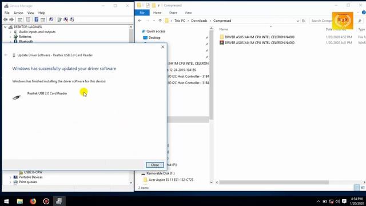Click Refresh button next to address bar
The height and width of the screenshot is (206, 366).
(x=303, y=21)
